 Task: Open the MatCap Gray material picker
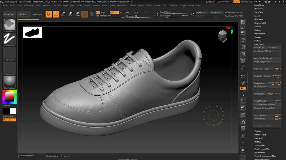pos(9,83)
